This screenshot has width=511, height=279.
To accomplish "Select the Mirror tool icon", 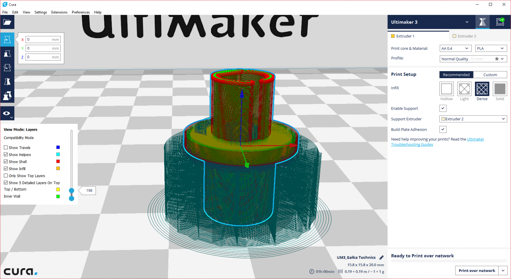I will click(x=7, y=82).
